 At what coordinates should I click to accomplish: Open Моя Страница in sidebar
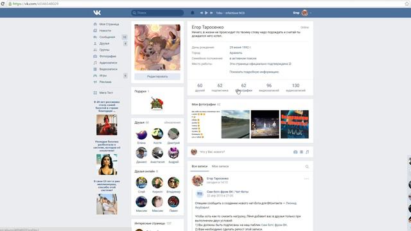click(x=109, y=24)
